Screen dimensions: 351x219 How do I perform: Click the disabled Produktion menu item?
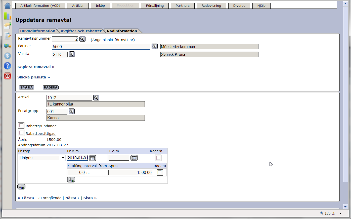(x=125, y=6)
